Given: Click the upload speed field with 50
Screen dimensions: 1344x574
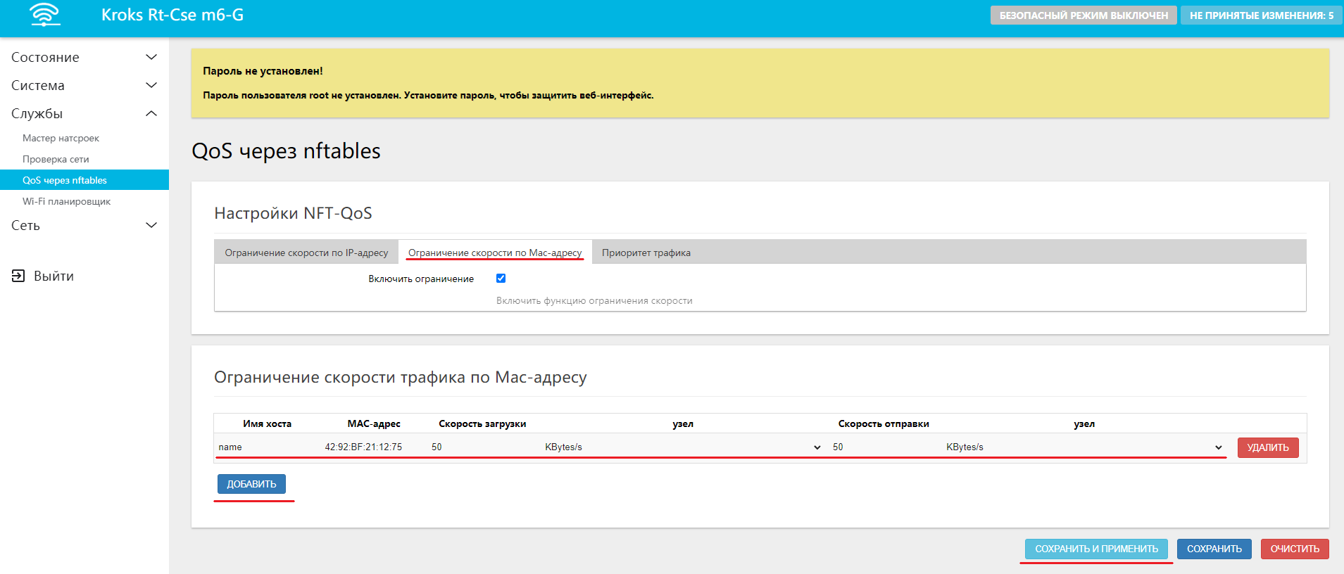Looking at the screenshot, I should 884,447.
